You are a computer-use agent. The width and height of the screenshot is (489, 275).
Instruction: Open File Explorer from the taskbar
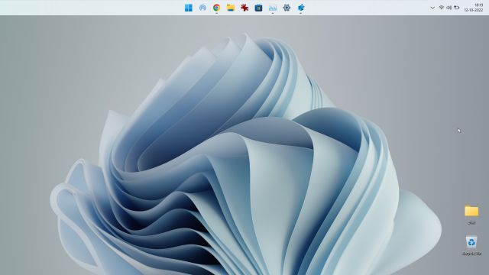tap(231, 8)
